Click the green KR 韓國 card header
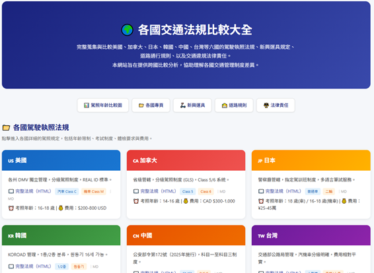 point(61,235)
